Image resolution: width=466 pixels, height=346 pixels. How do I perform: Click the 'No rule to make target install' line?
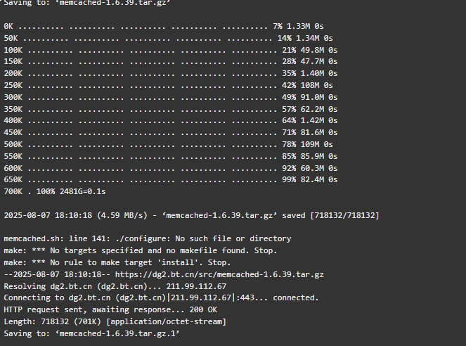117,262
